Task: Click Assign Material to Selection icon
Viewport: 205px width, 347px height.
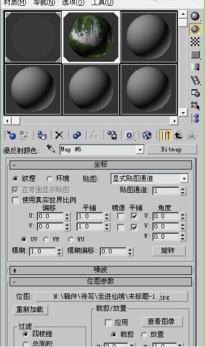Action: (42, 135)
